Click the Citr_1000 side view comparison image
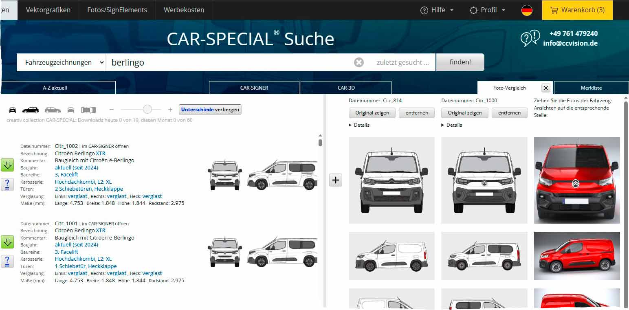The image size is (629, 310). click(x=484, y=256)
